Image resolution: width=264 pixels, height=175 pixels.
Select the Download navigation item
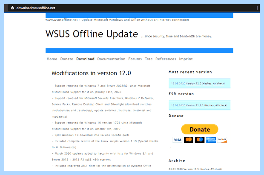(x=85, y=59)
